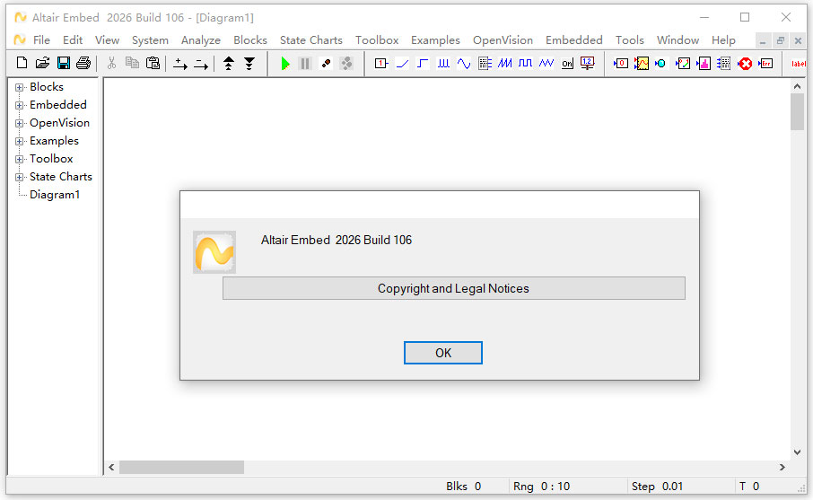Click the Step 0.01 status bar field
This screenshot has width=813, height=500.
pos(657,486)
